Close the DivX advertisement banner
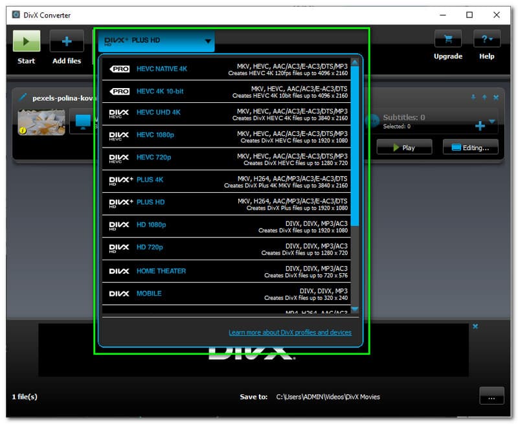This screenshot has width=518, height=424. [x=475, y=326]
